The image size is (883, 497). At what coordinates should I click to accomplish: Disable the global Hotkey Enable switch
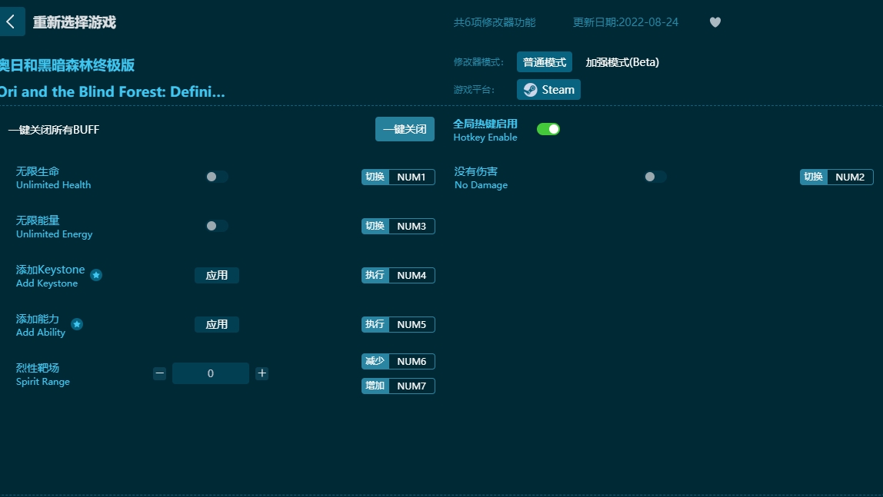[548, 129]
